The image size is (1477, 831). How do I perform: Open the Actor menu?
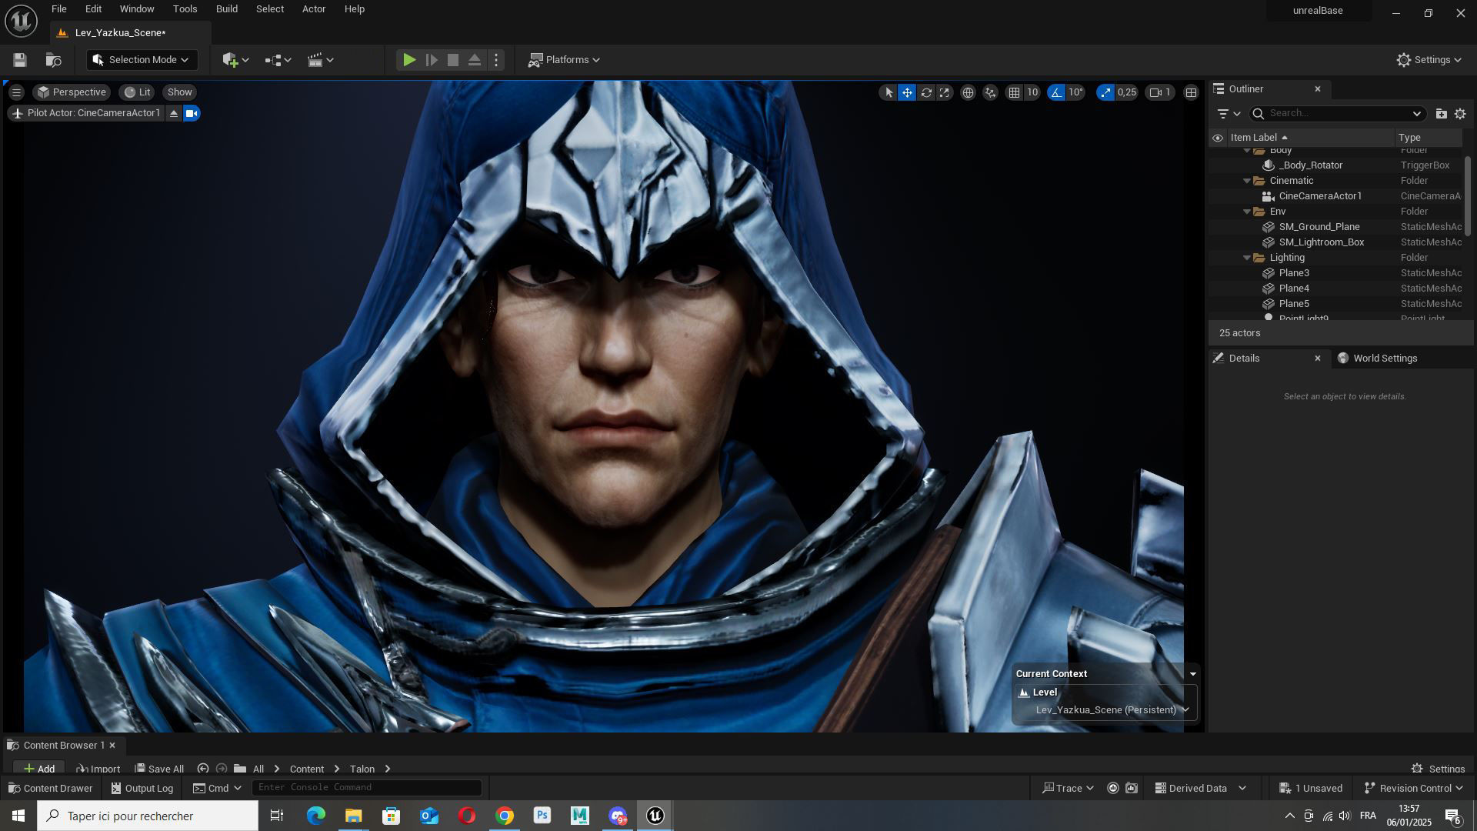click(x=313, y=9)
